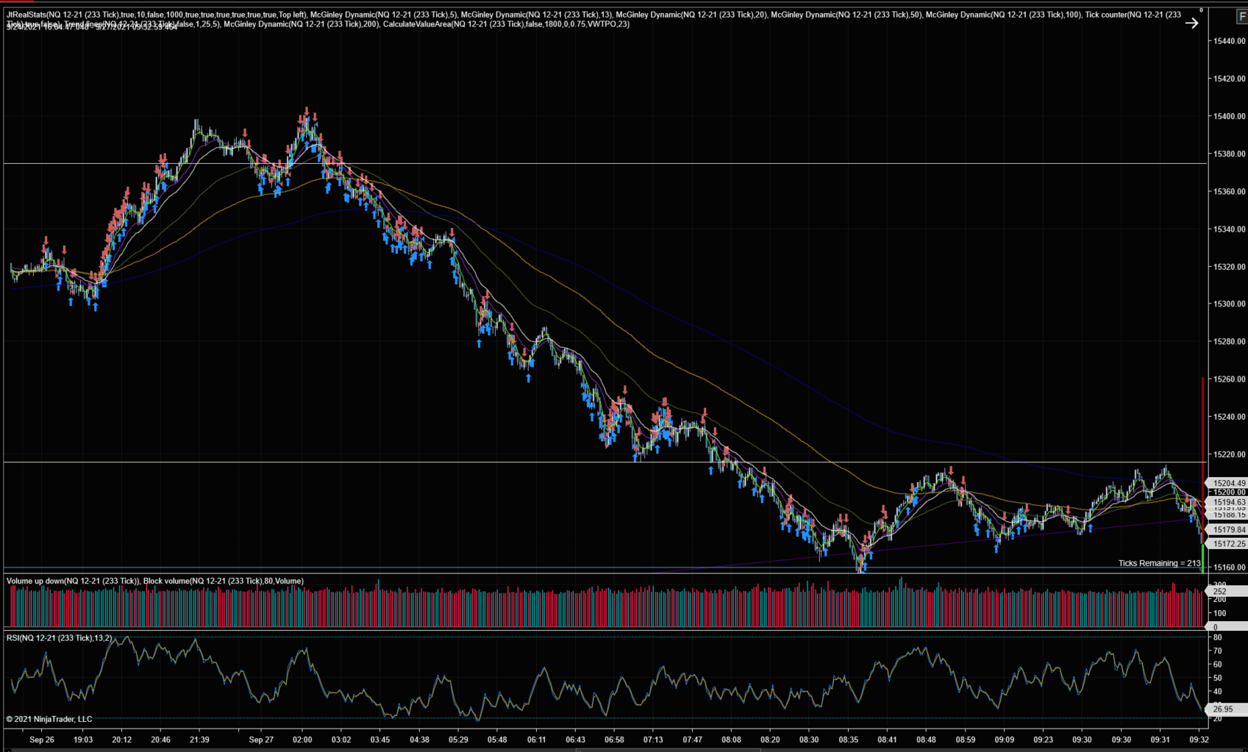Click the JtRealStats indicator label

click(157, 15)
